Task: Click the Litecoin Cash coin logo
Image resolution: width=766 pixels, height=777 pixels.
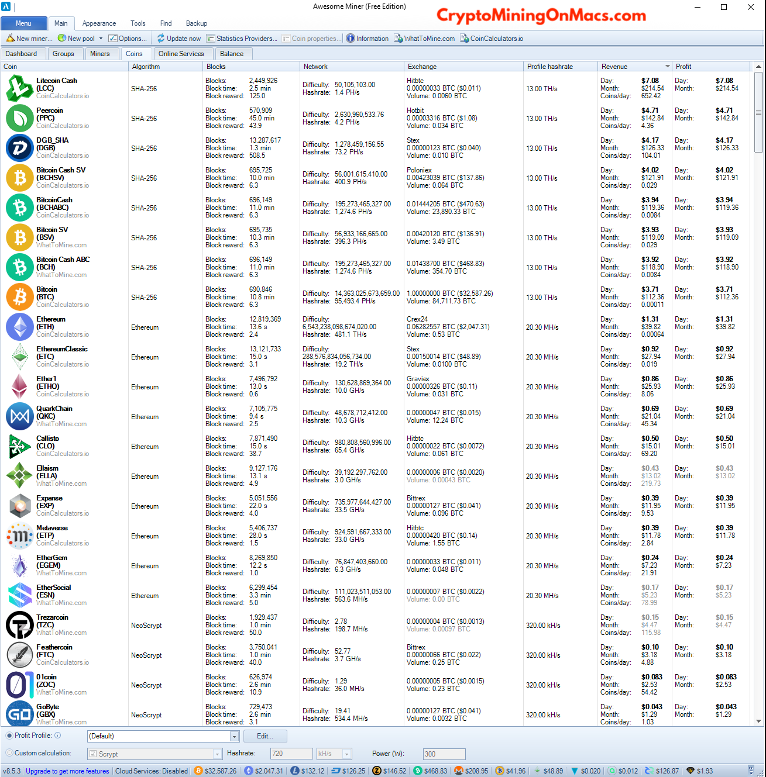Action: coord(20,88)
